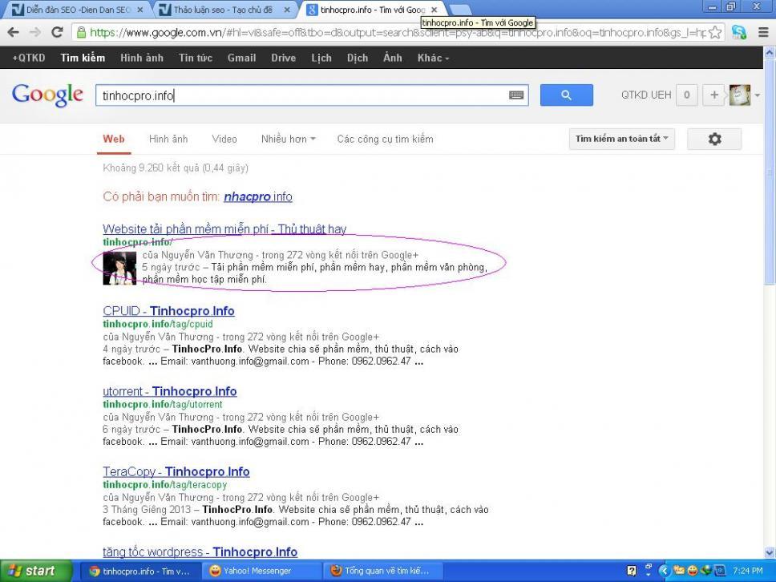Click the nhacpro.info suggestion link
Viewport: 776px width, 582px height.
coord(258,196)
